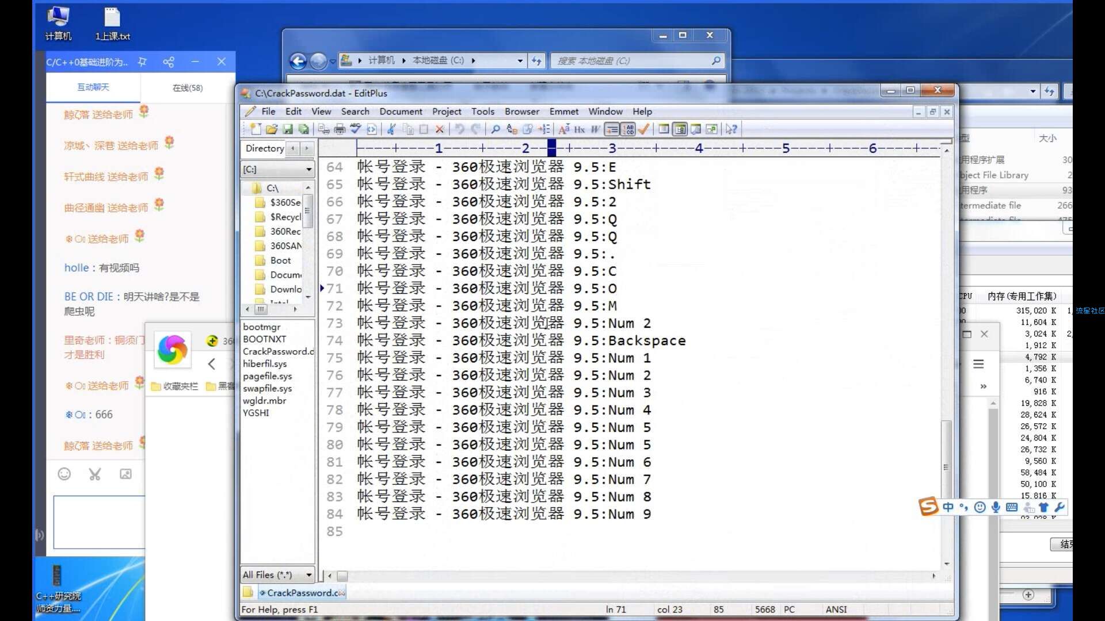Open the All Files (*.*) filter dropdown
1105x621 pixels.
pos(308,575)
